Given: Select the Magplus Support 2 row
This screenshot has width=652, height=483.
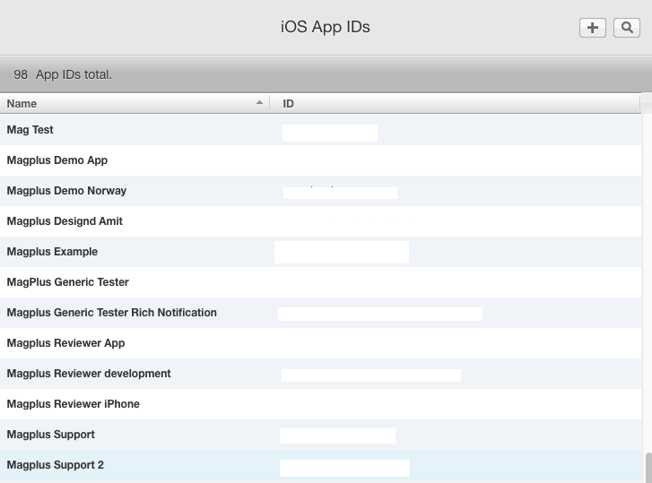Looking at the screenshot, I should [x=320, y=465].
